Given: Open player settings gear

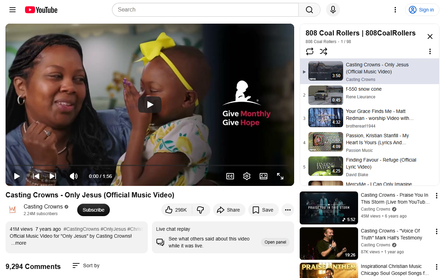Looking at the screenshot, I should (247, 176).
